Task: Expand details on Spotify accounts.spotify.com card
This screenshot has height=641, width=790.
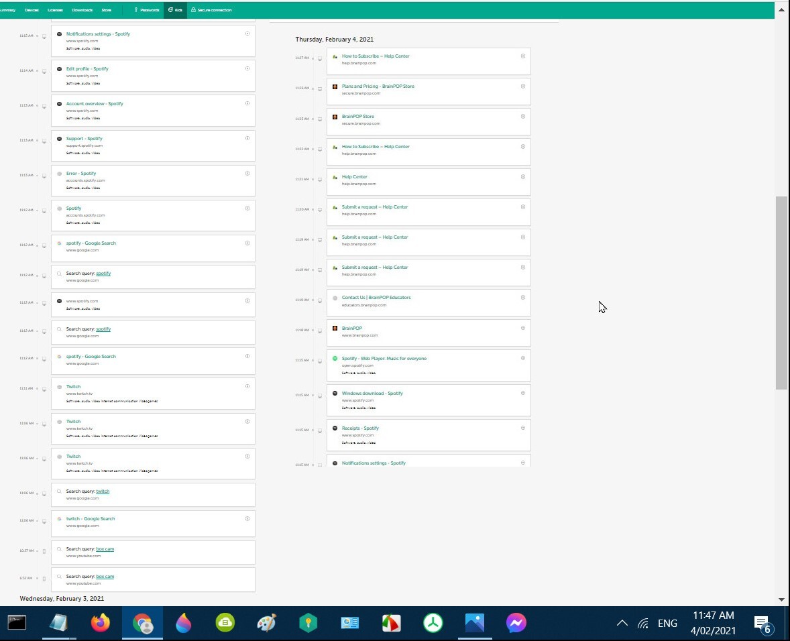Action: click(247, 208)
